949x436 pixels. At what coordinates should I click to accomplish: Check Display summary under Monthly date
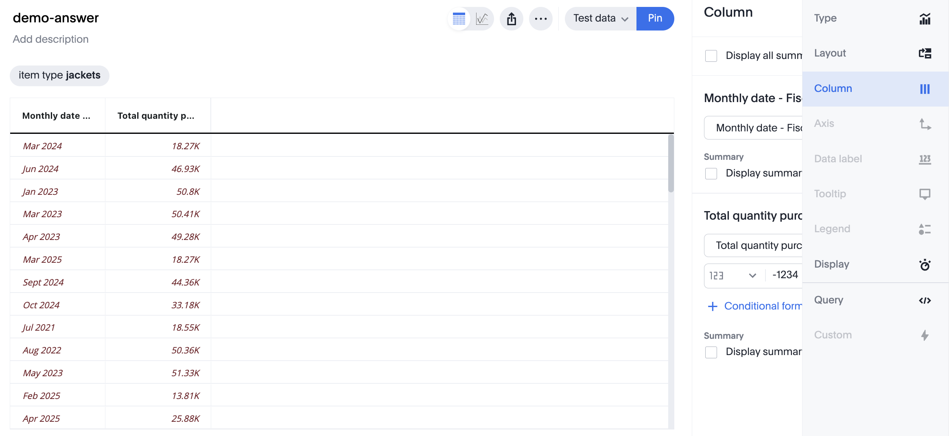[711, 174]
